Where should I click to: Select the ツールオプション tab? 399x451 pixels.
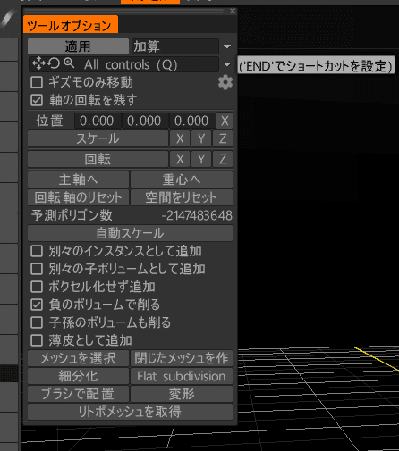71,25
